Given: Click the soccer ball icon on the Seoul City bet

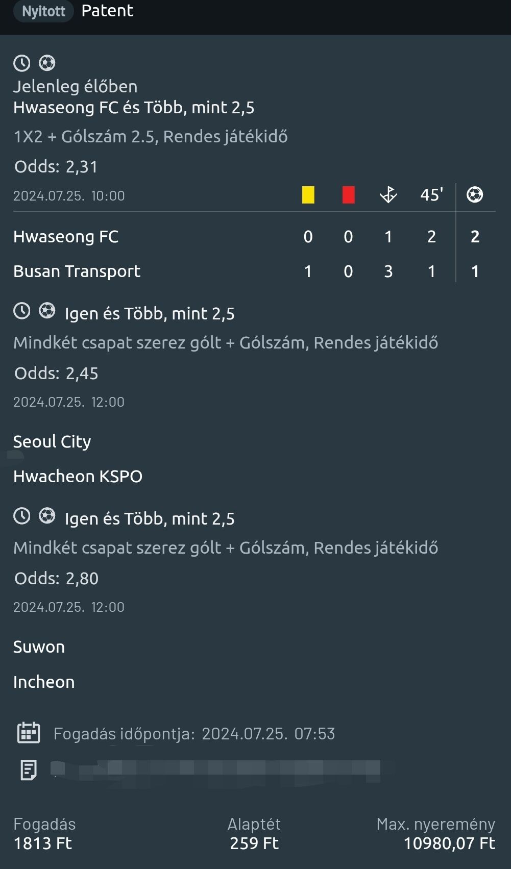Looking at the screenshot, I should (47, 311).
